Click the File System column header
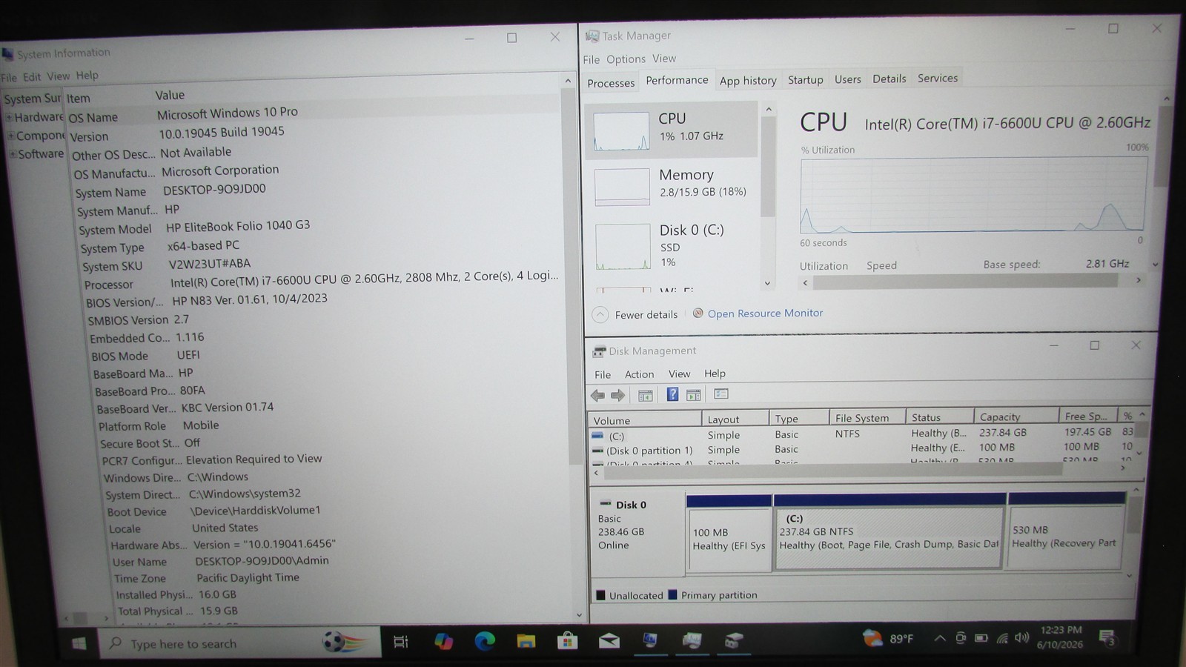The image size is (1186, 667). [867, 418]
